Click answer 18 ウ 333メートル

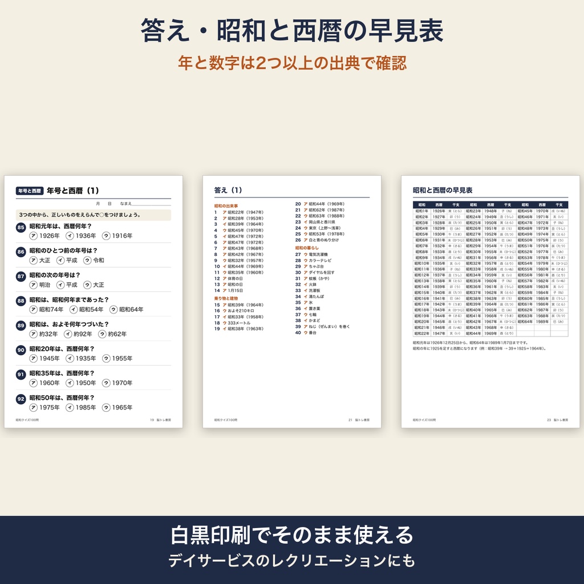pyautogui.click(x=233, y=323)
